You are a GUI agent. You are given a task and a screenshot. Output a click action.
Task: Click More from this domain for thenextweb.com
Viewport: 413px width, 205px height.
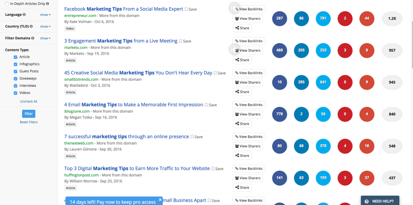[117, 143]
